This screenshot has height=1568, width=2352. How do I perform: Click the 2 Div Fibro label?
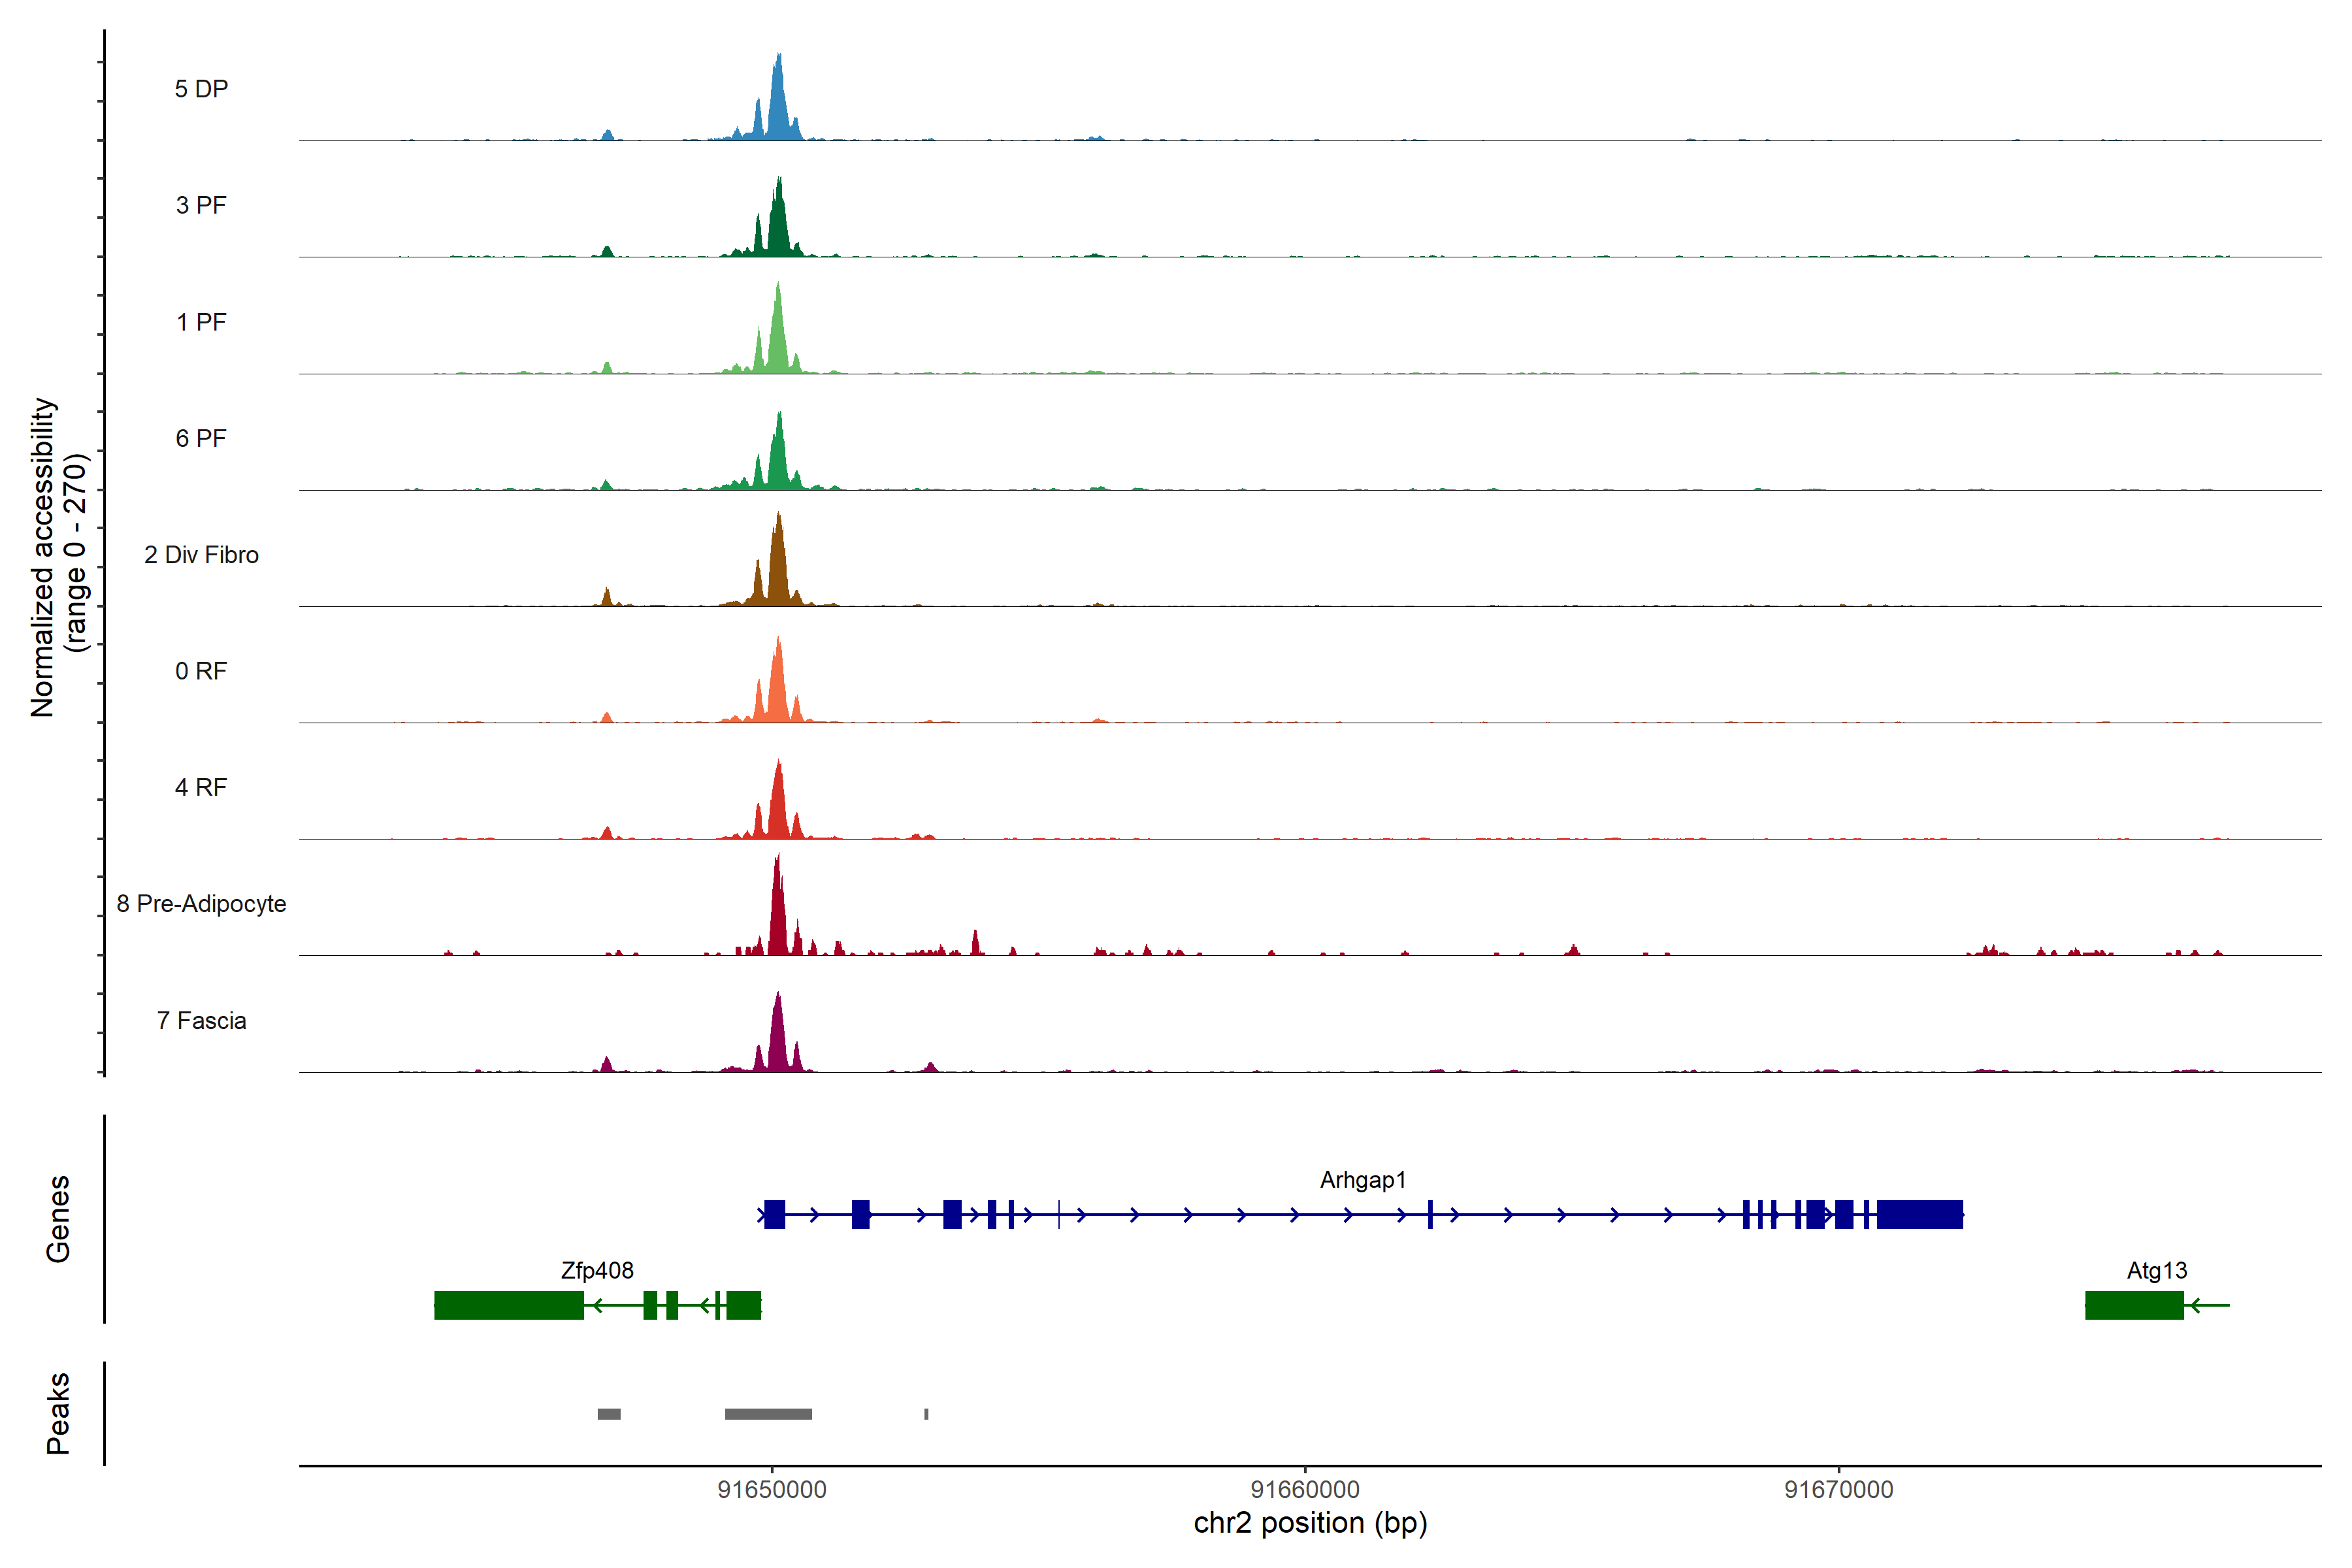tap(201, 554)
